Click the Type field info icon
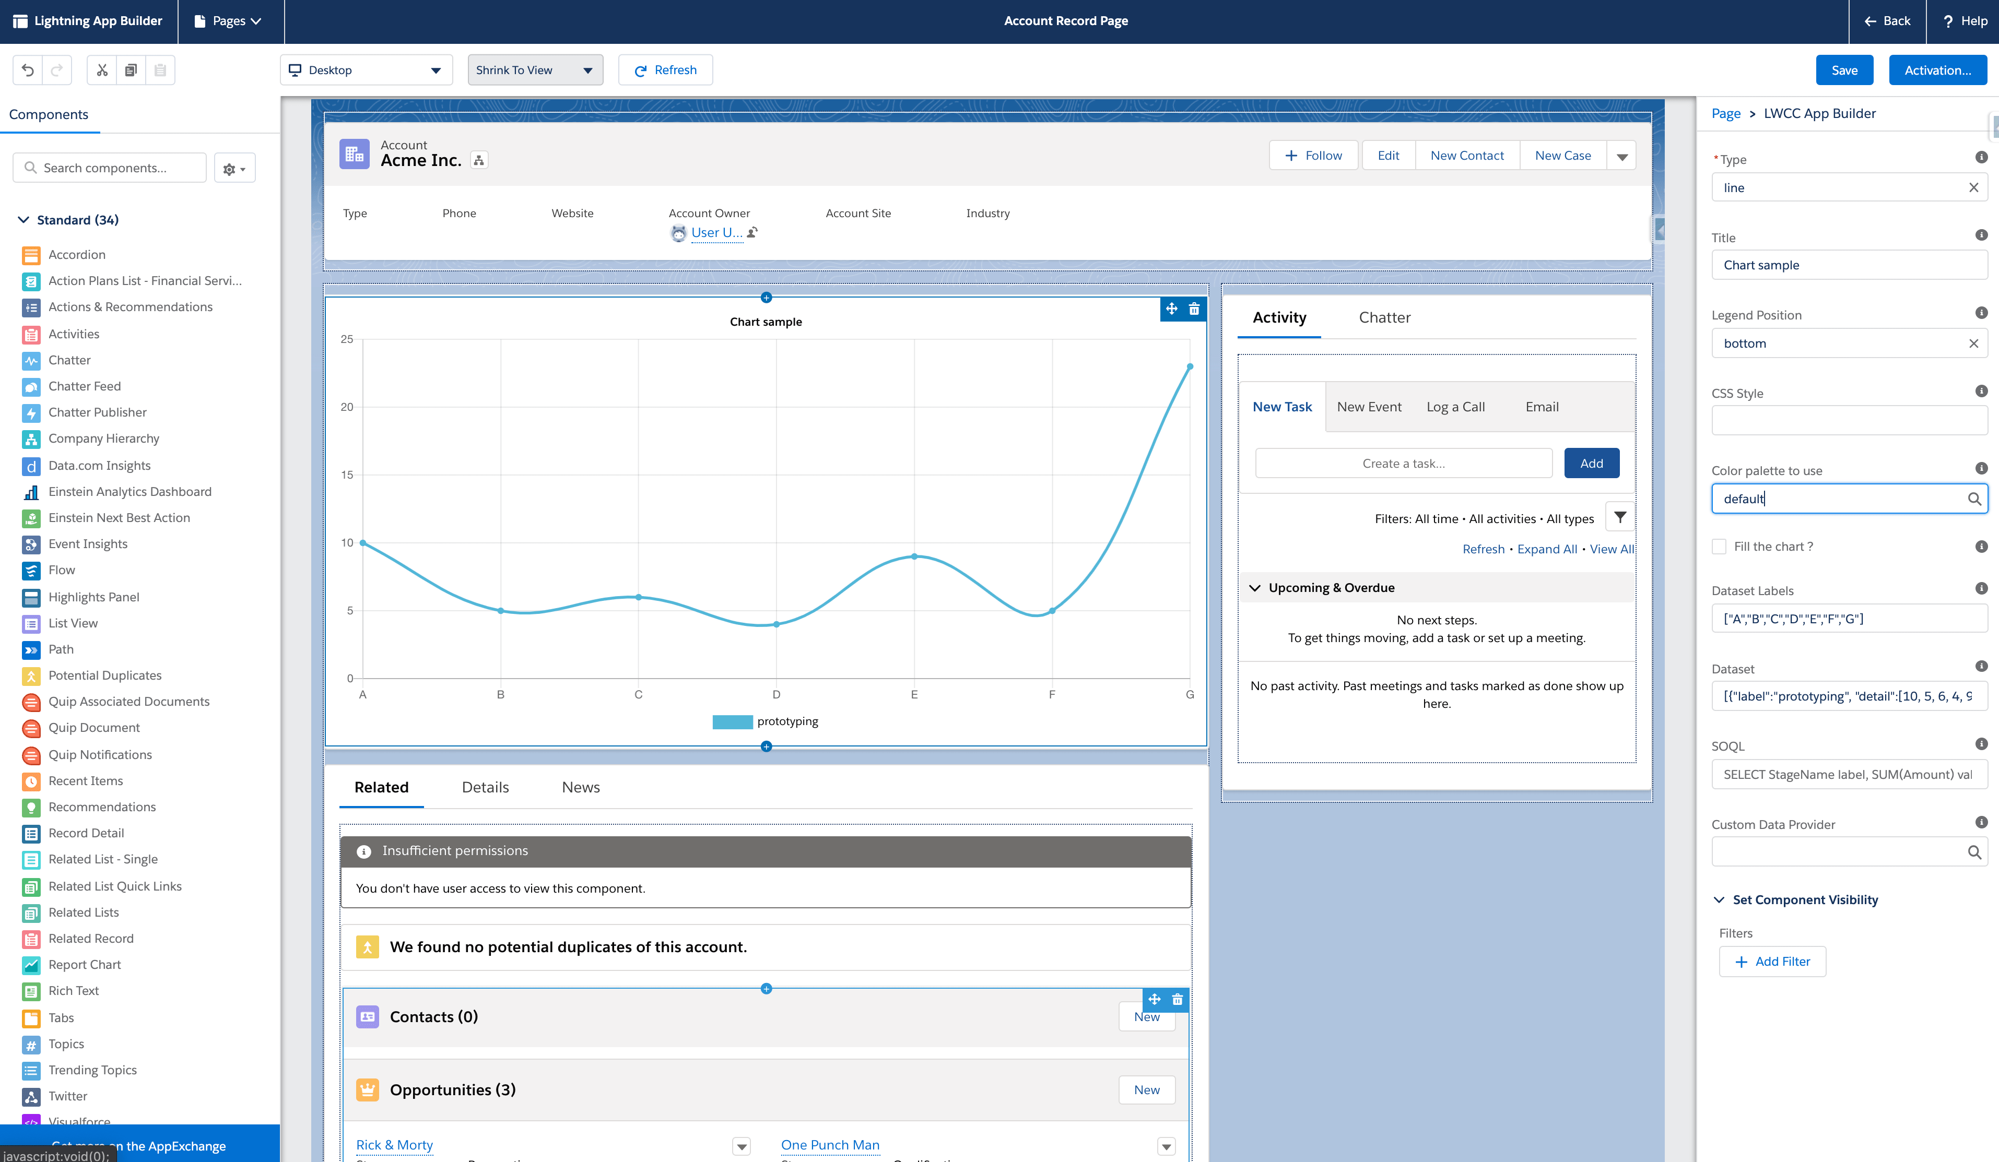The image size is (1999, 1162). click(1981, 158)
